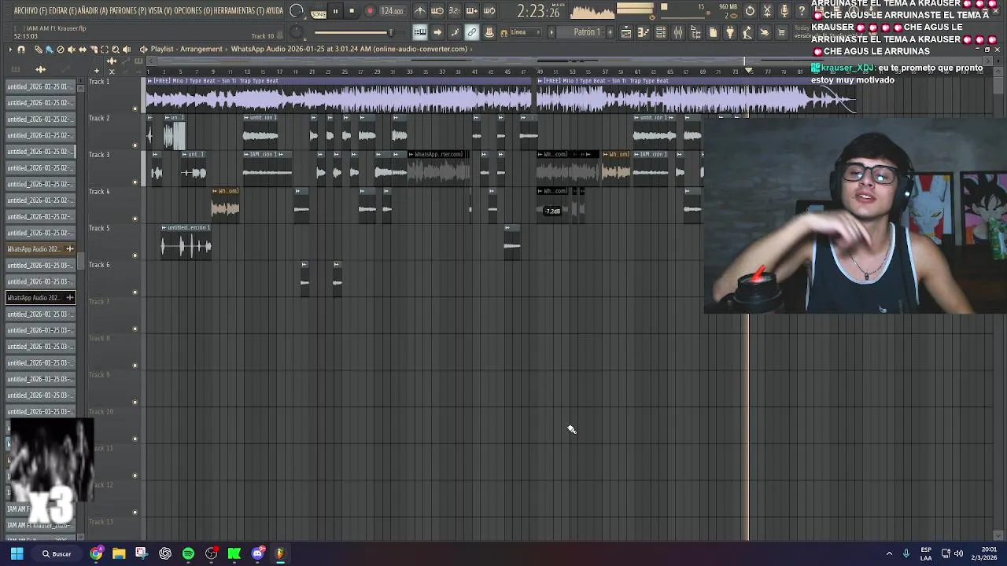Open the PATRONES menu
The image size is (1007, 566).
click(x=130, y=11)
